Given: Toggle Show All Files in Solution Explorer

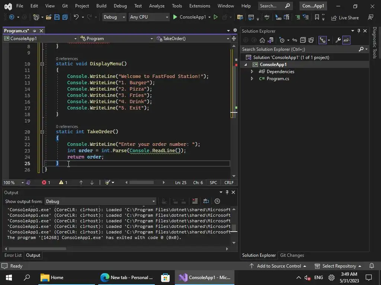Looking at the screenshot, I should (x=311, y=40).
